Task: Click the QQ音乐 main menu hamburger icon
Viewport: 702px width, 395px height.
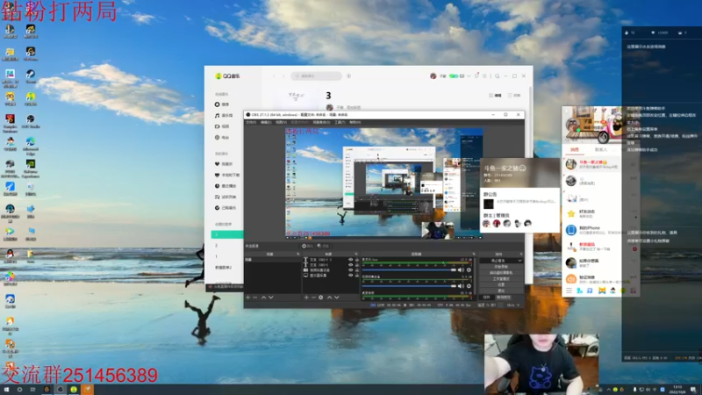Action: (484, 75)
